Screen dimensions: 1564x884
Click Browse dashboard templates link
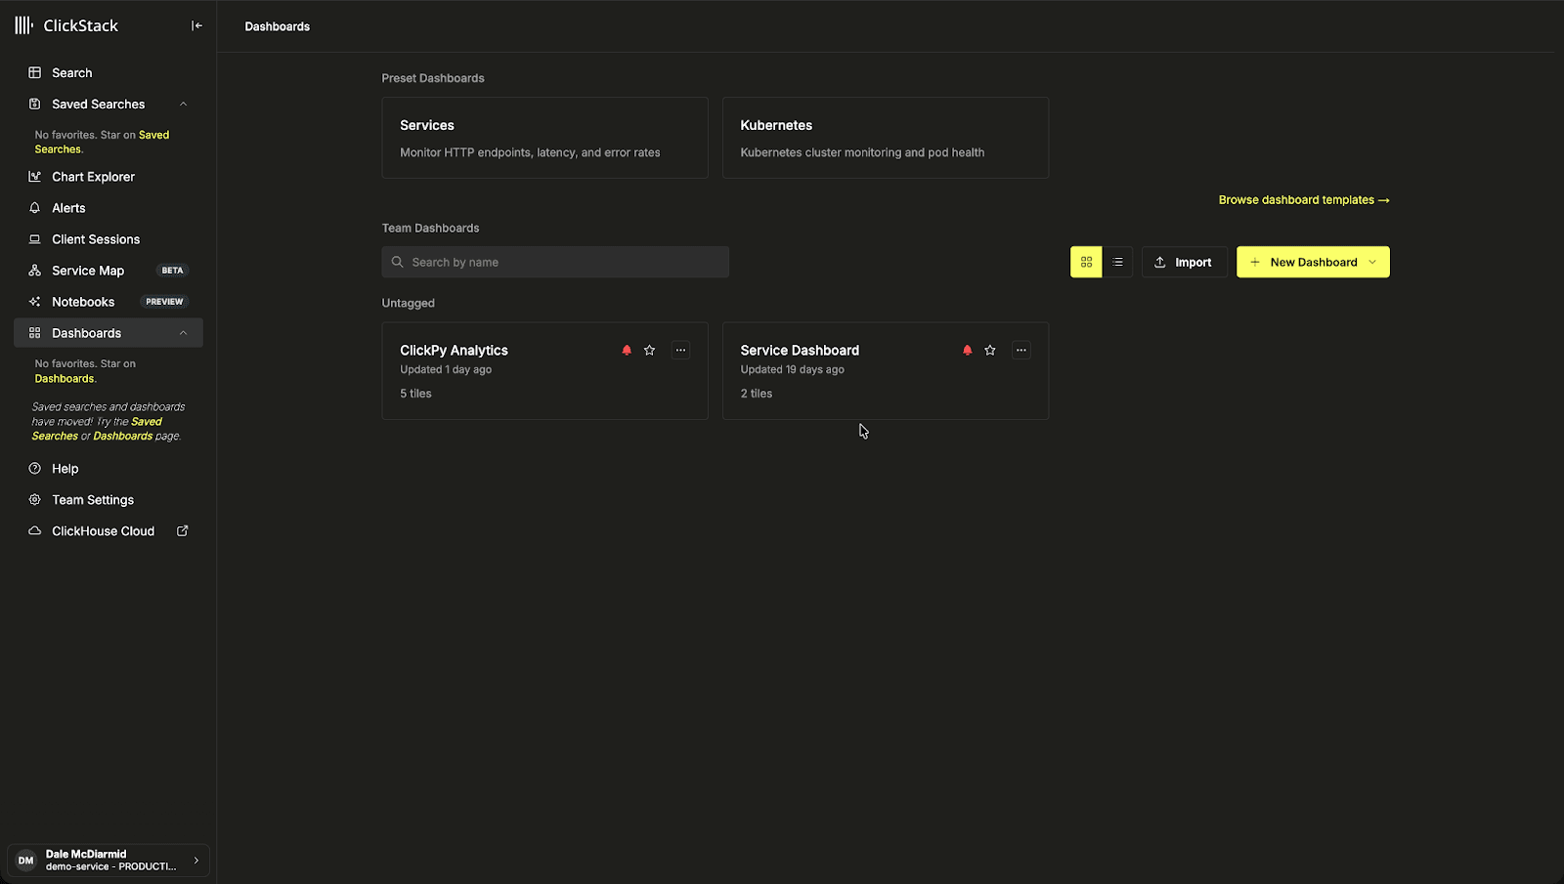[1304, 199]
